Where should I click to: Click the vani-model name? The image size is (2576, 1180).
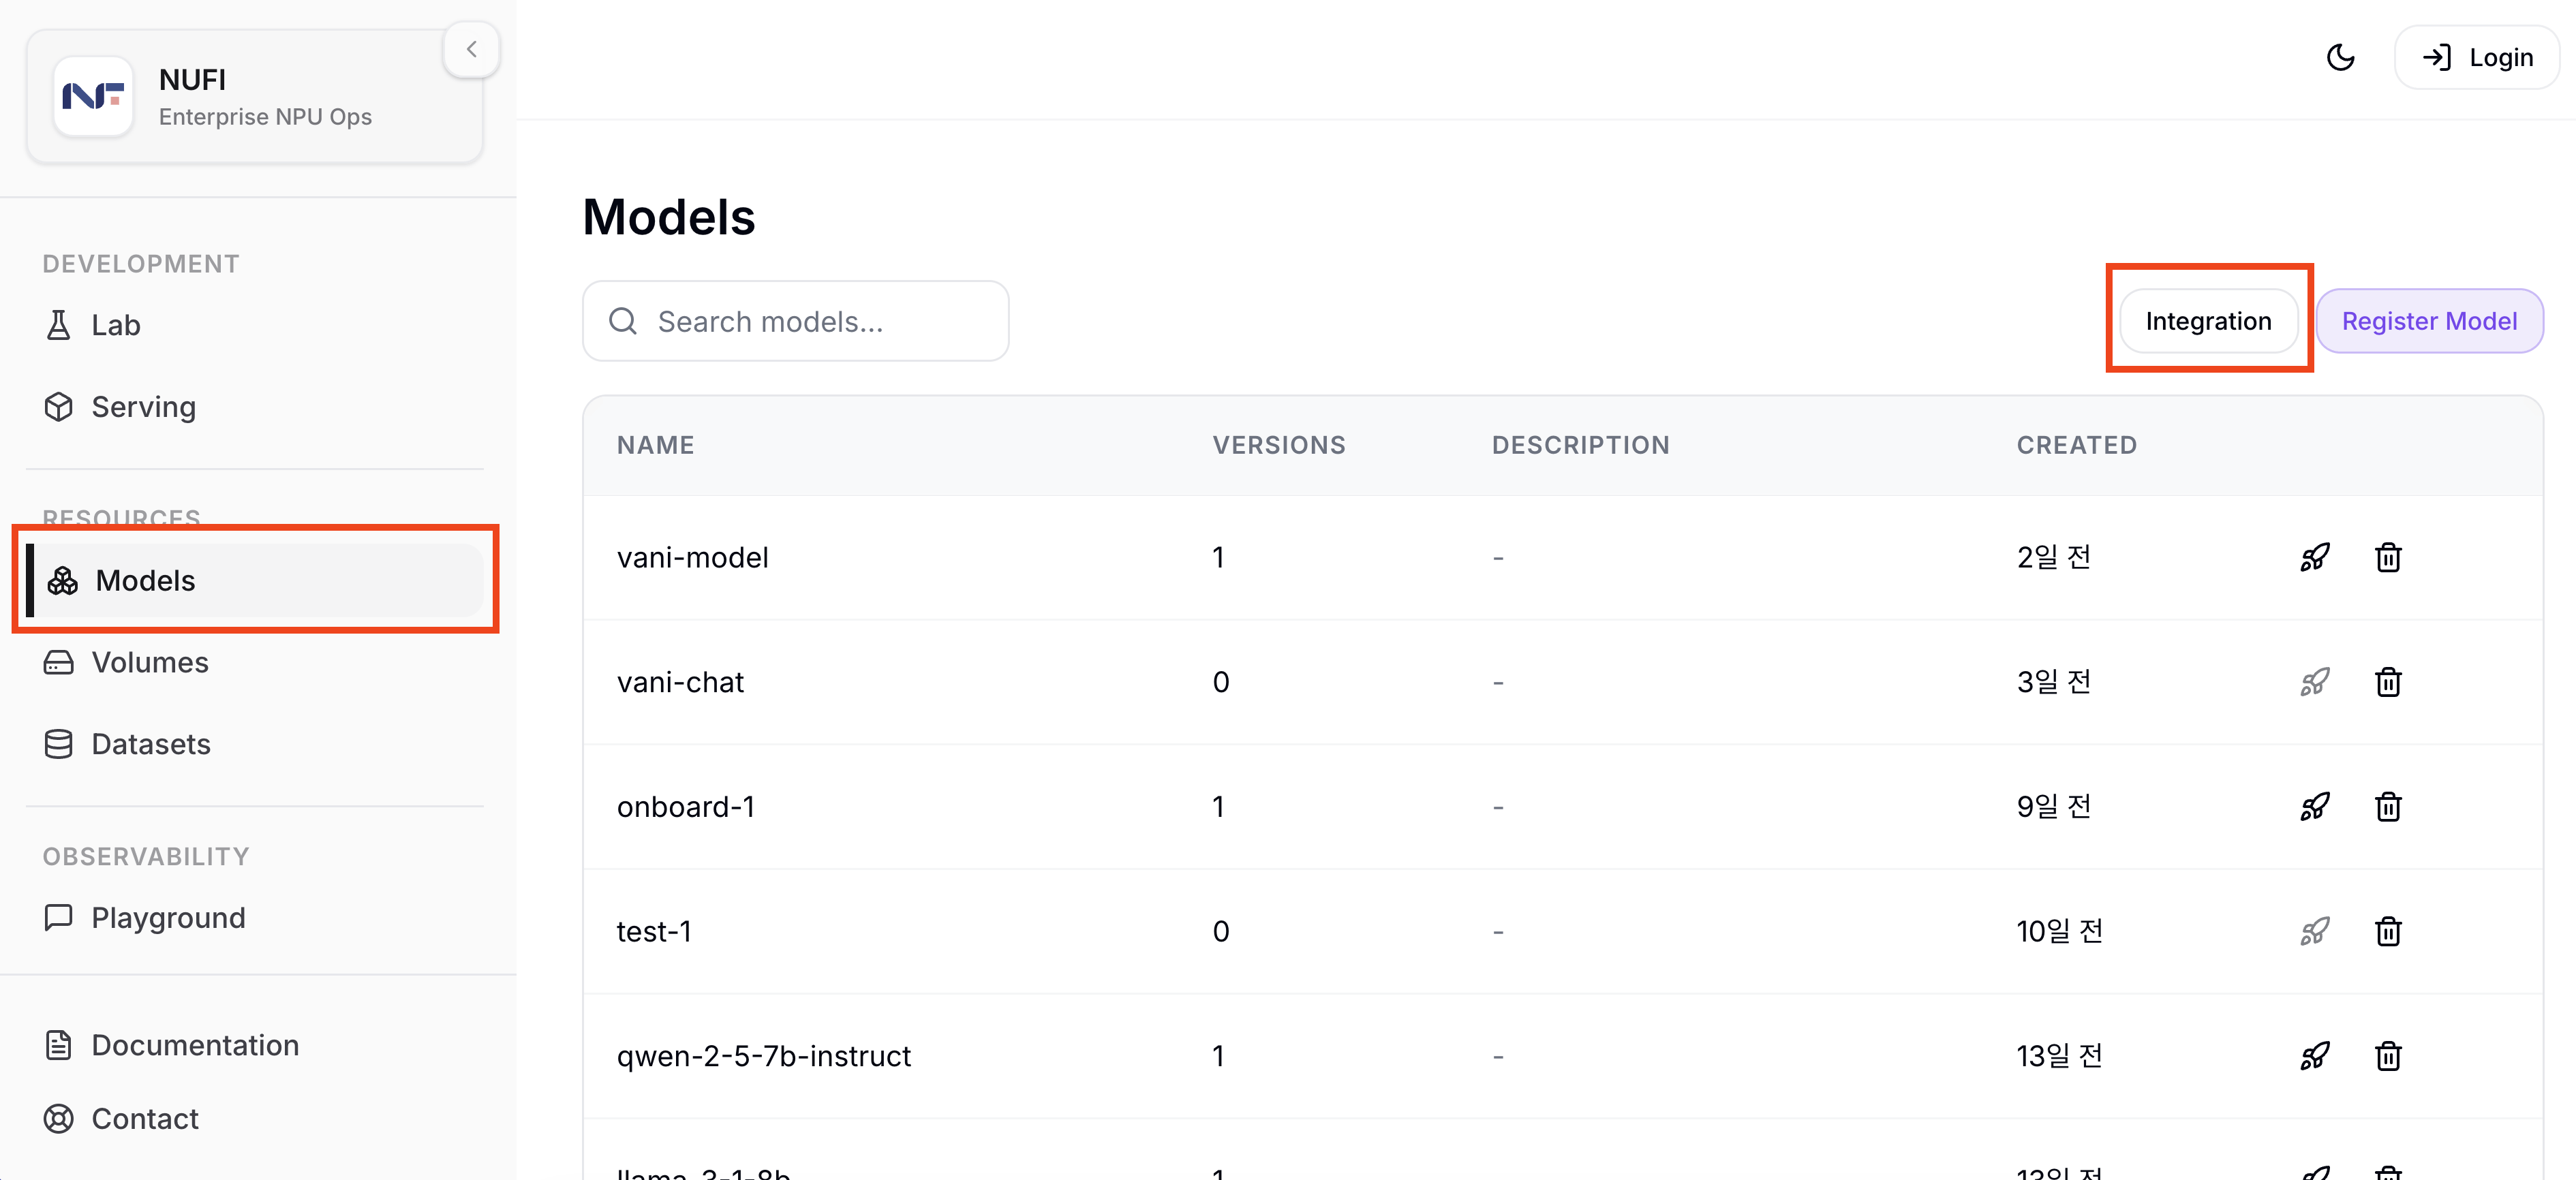click(x=693, y=557)
